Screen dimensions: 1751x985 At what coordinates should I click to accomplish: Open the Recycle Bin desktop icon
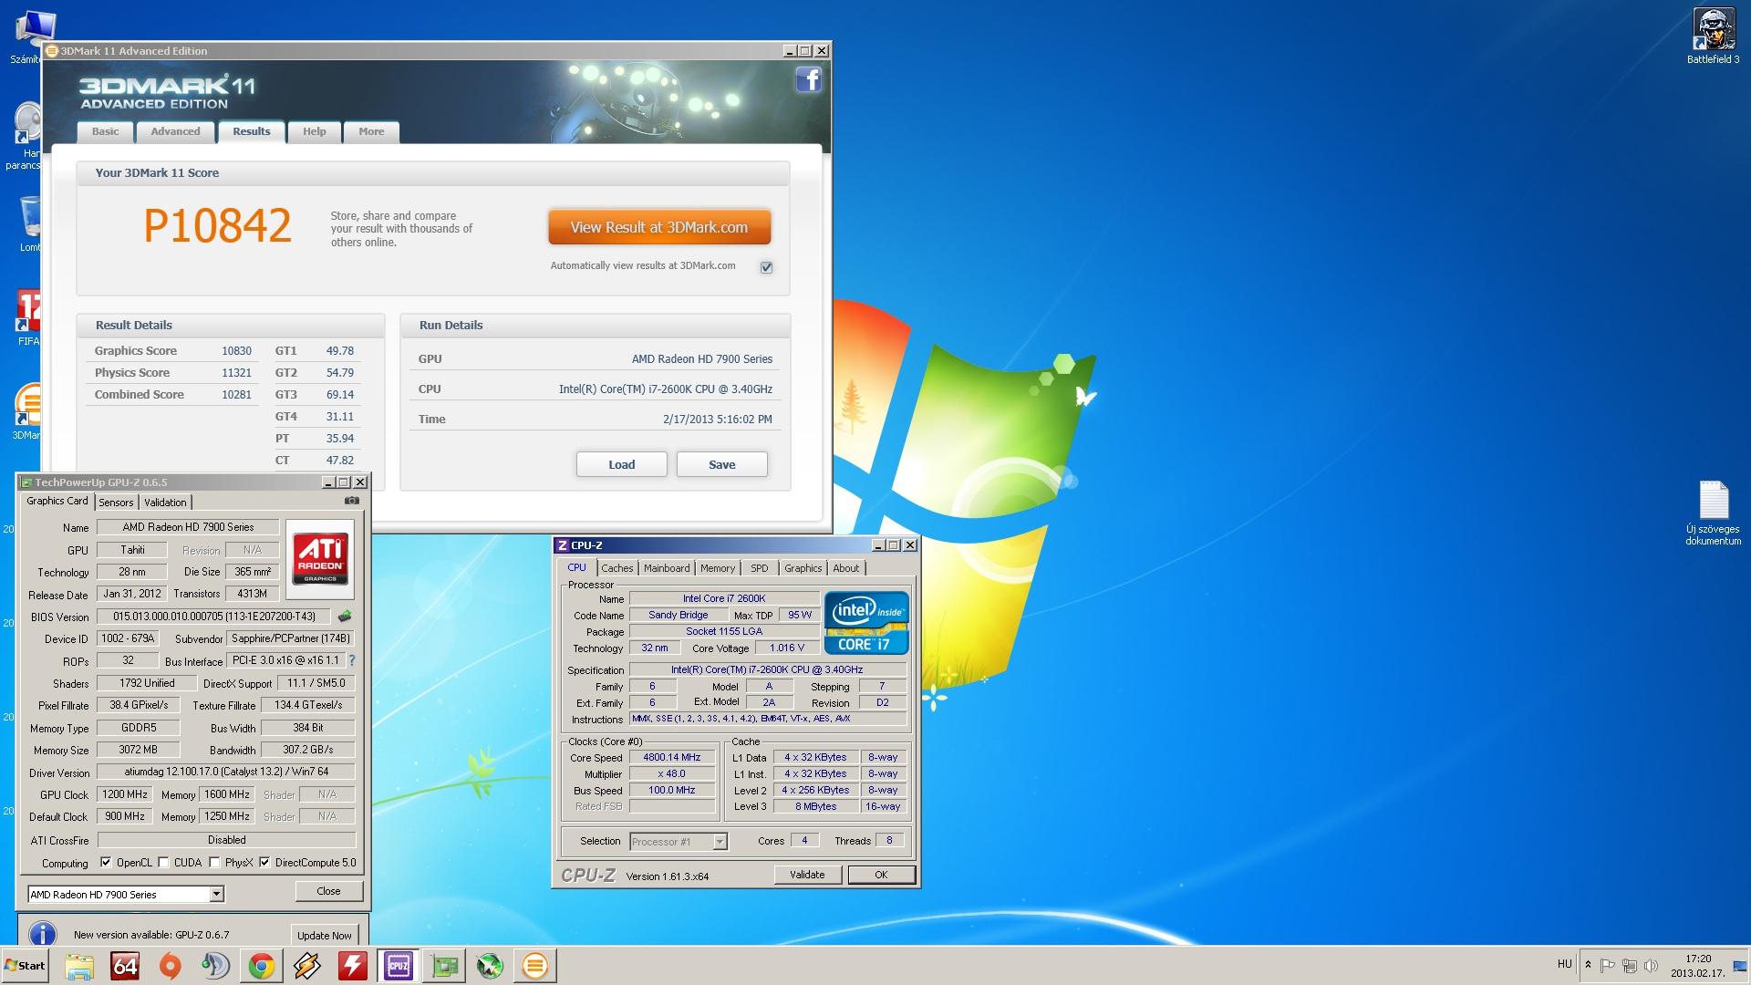coord(30,223)
